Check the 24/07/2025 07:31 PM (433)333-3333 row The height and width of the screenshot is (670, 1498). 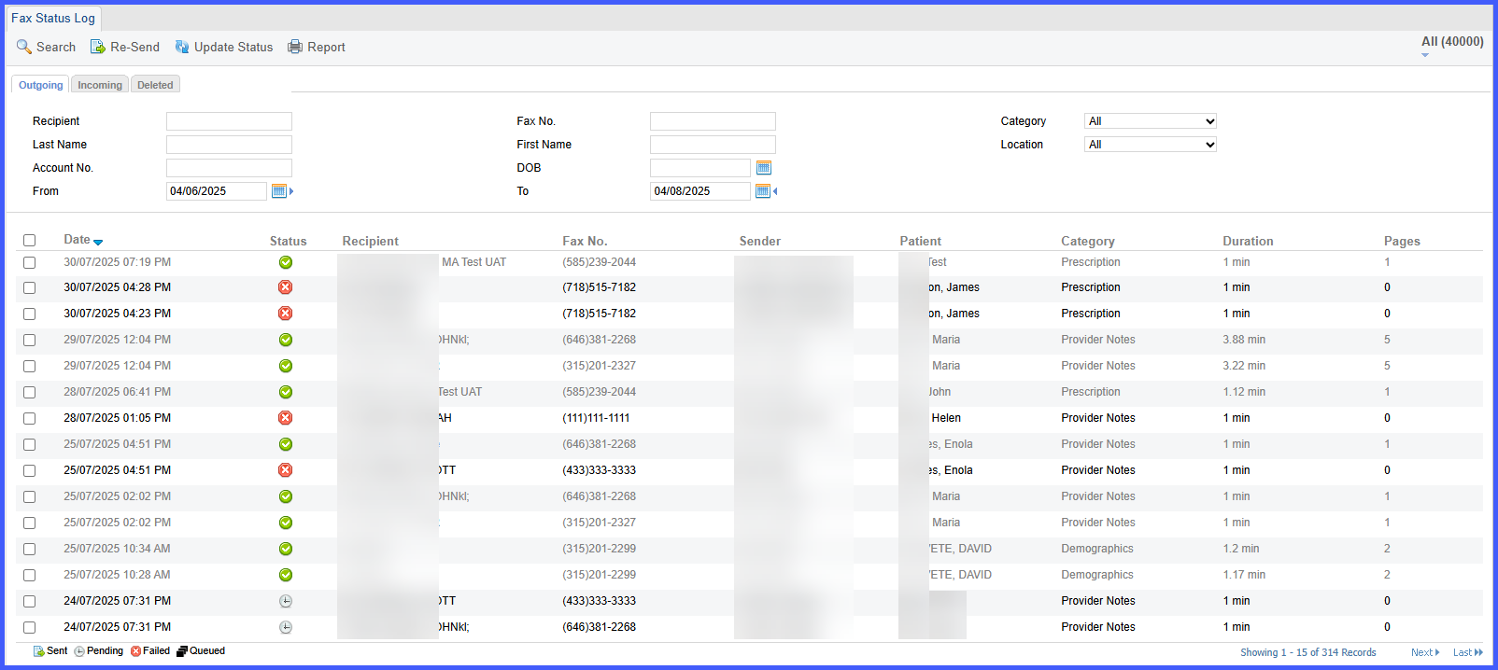tap(30, 602)
